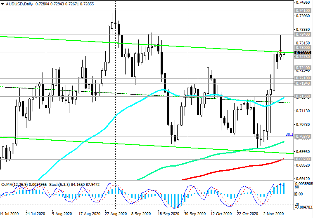Click the 0.6912 price axis value
The image size is (313, 218).
(303, 179)
